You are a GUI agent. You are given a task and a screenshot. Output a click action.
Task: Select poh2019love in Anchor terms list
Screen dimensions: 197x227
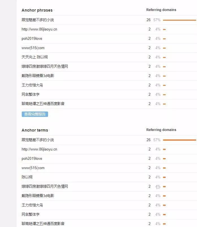click(32, 158)
